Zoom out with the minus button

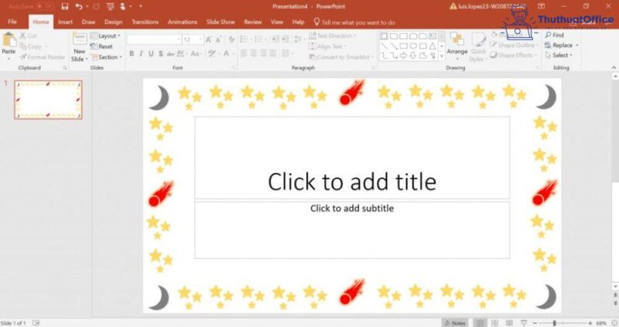(x=535, y=323)
